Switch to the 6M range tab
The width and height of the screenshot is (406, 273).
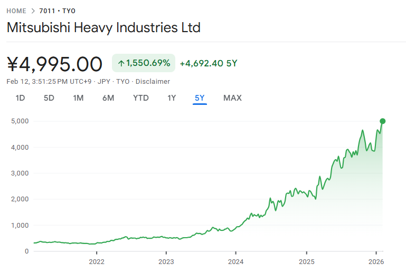pyautogui.click(x=108, y=97)
